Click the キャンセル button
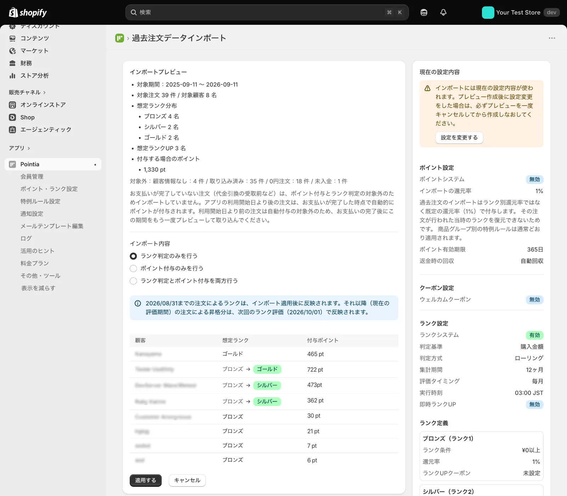The height and width of the screenshot is (496, 567). [187, 480]
